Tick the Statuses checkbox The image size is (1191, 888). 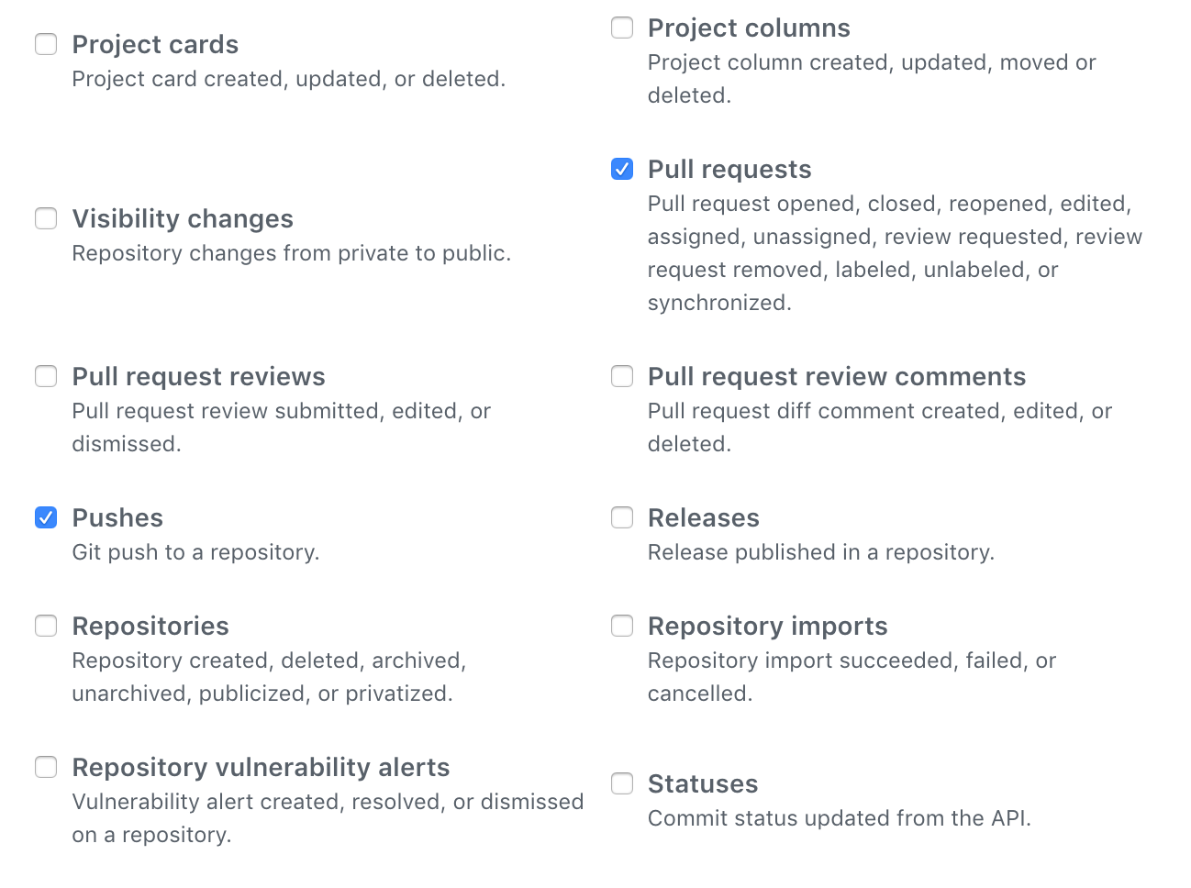[622, 783]
